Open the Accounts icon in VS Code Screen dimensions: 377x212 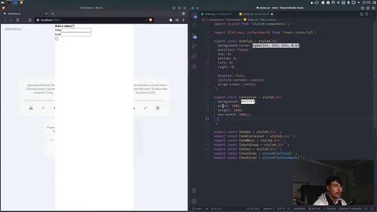[194, 191]
